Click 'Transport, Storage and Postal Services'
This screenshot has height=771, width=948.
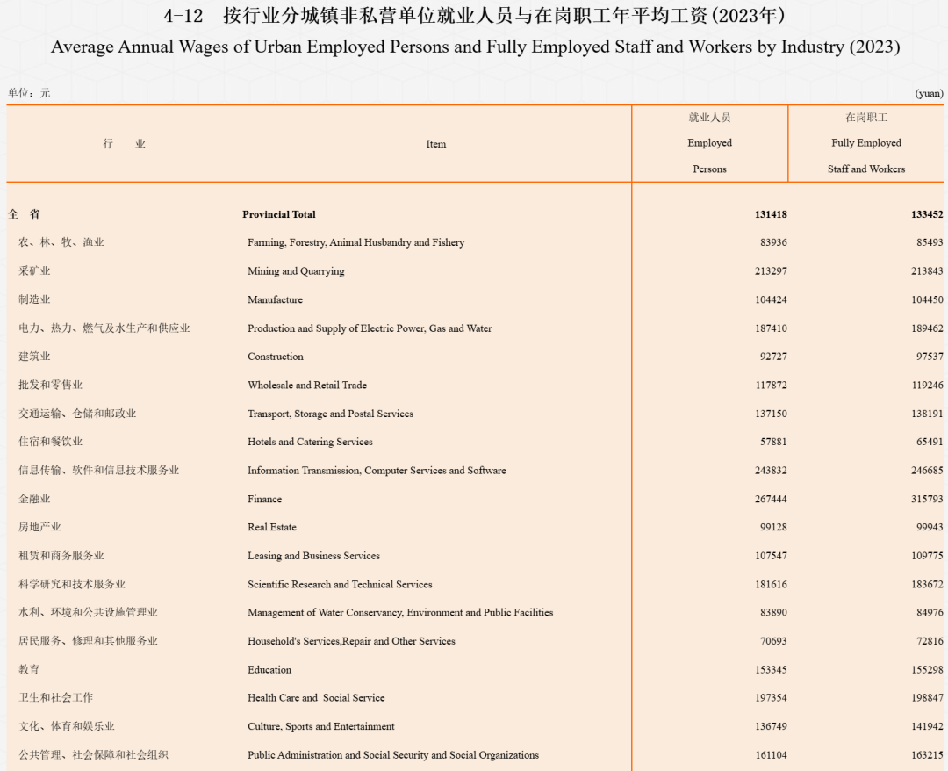point(330,414)
